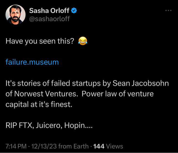View the 144 Views count
Image resolution: width=178 pixels, height=153 pixels.
[x=108, y=146]
